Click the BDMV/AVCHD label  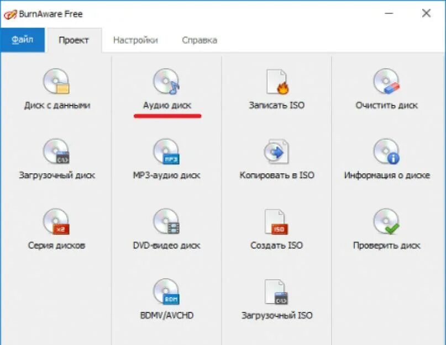click(x=167, y=315)
